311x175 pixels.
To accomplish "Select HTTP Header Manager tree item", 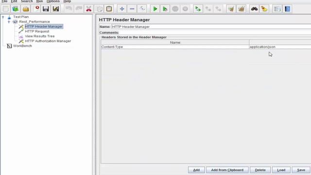I will coord(44,26).
